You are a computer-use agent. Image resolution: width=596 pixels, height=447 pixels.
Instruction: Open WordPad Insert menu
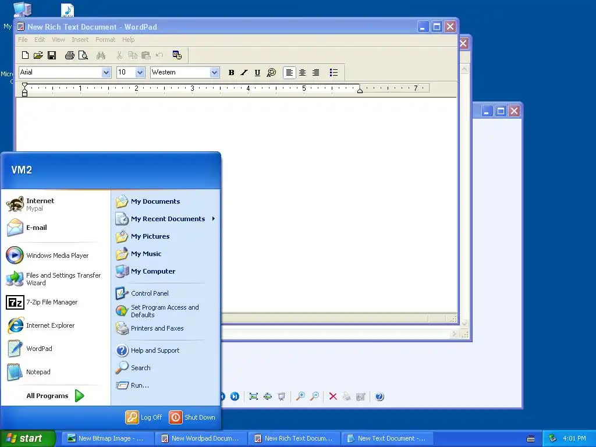pyautogui.click(x=80, y=40)
